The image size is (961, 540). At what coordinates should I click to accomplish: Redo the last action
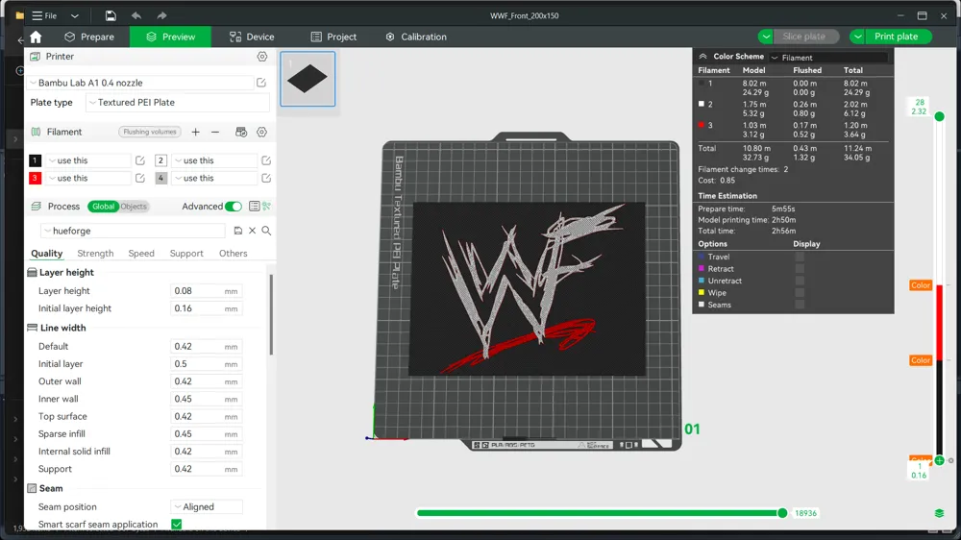click(x=161, y=15)
